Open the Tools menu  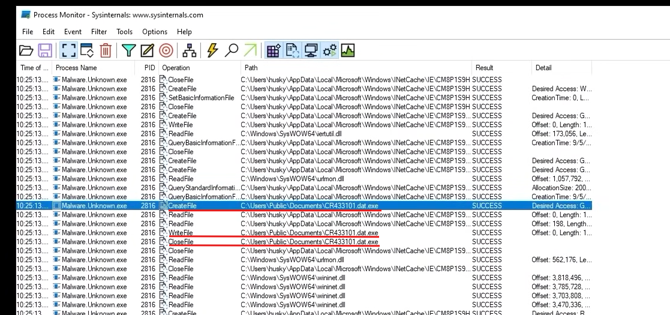[x=124, y=32]
